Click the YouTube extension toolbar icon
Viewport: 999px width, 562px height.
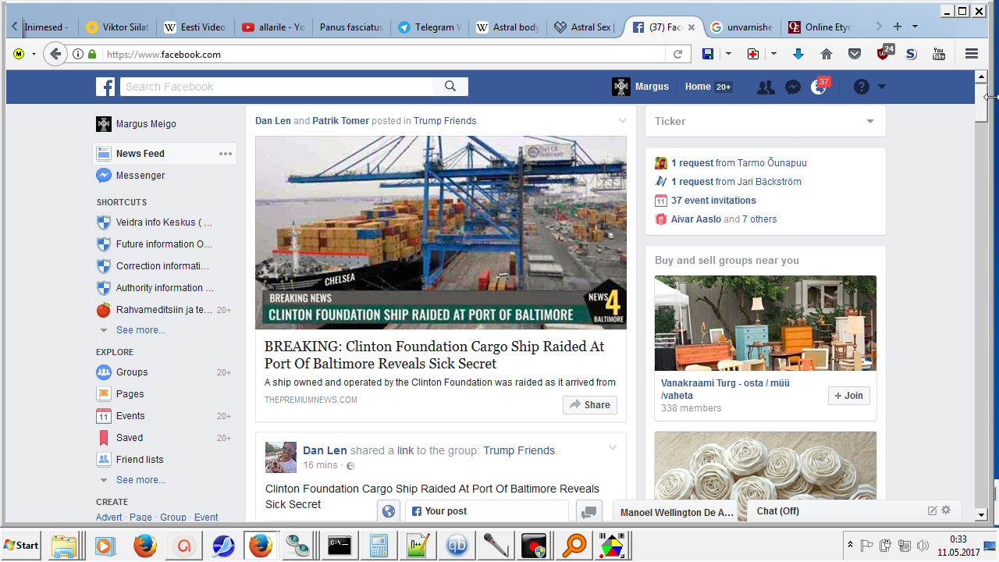(939, 54)
